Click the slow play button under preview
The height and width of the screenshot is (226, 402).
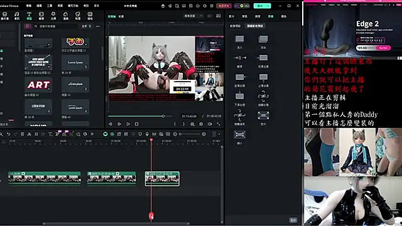click(x=119, y=124)
